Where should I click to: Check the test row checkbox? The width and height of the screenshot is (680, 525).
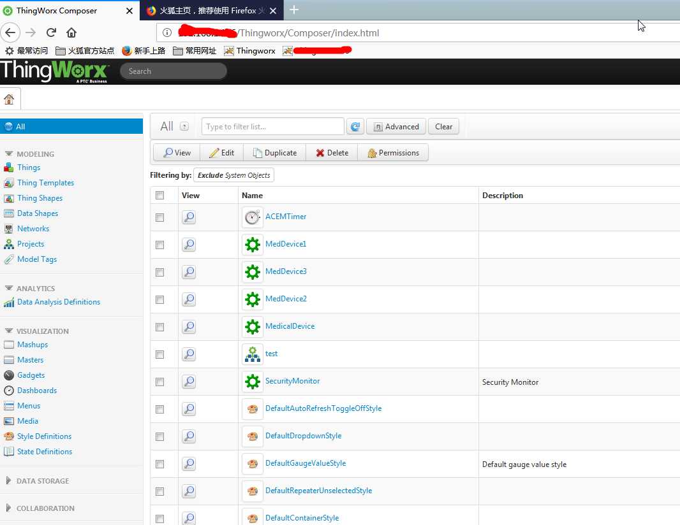click(x=160, y=354)
